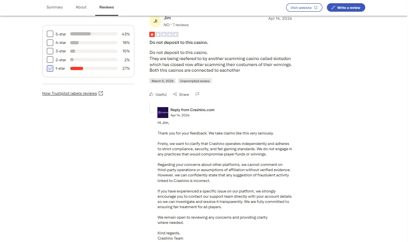408x242 pixels.
Task: Click the Reply from Crashino.com heading
Action: click(x=192, y=110)
